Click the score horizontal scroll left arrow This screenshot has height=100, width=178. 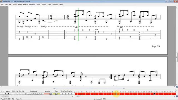point(1,87)
